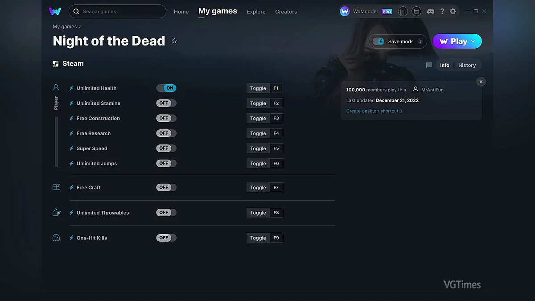This screenshot has height=301, width=535.
Task: Click Toggle button for One-Hit Kills
Action: pyautogui.click(x=258, y=238)
